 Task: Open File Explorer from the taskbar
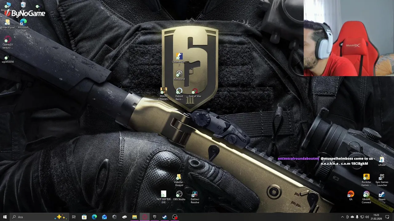pyautogui.click(x=135, y=217)
